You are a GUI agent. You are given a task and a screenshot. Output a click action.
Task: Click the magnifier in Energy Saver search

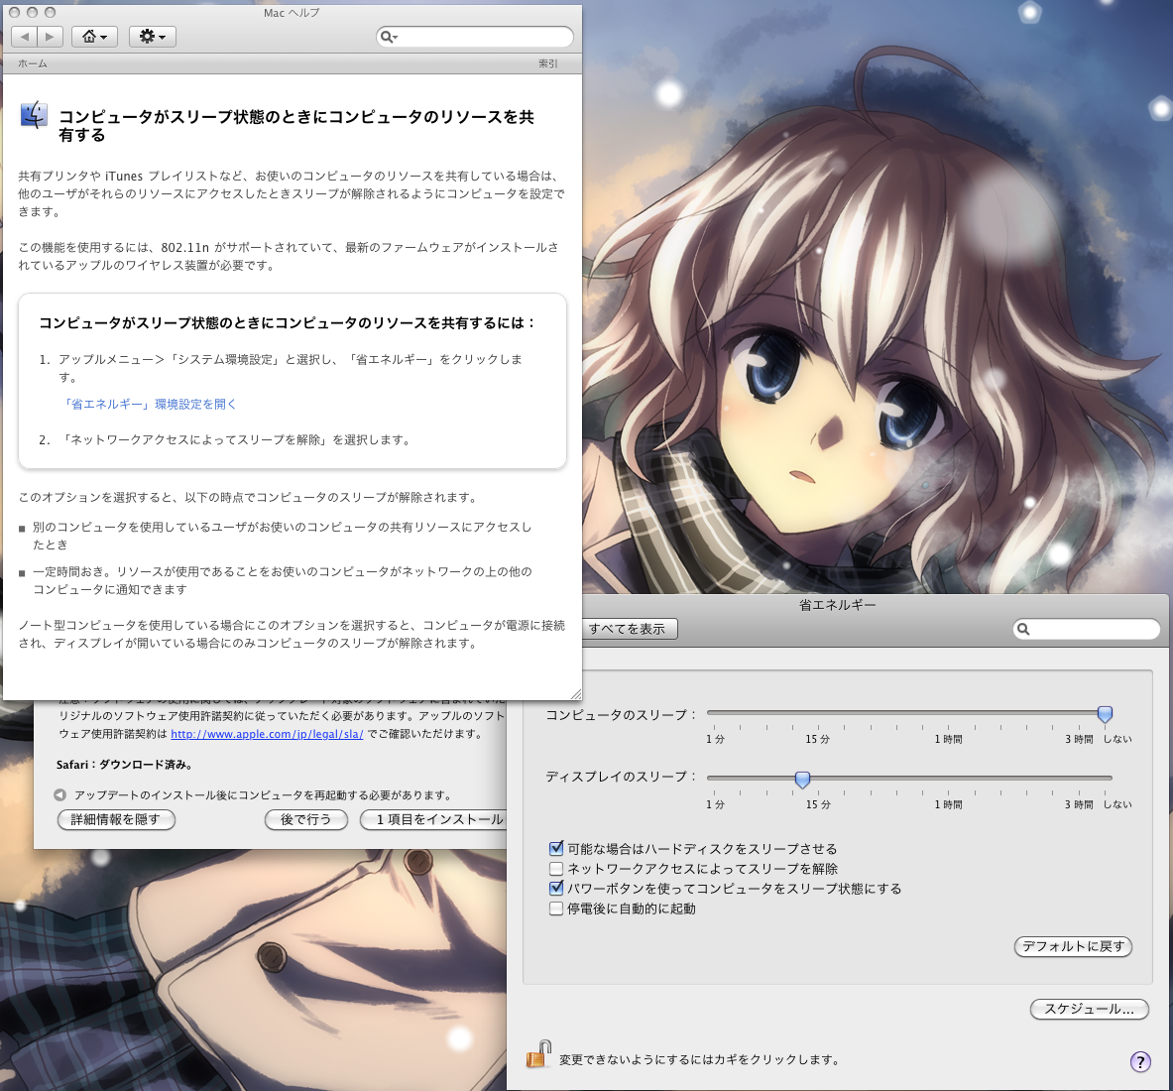(x=1024, y=629)
